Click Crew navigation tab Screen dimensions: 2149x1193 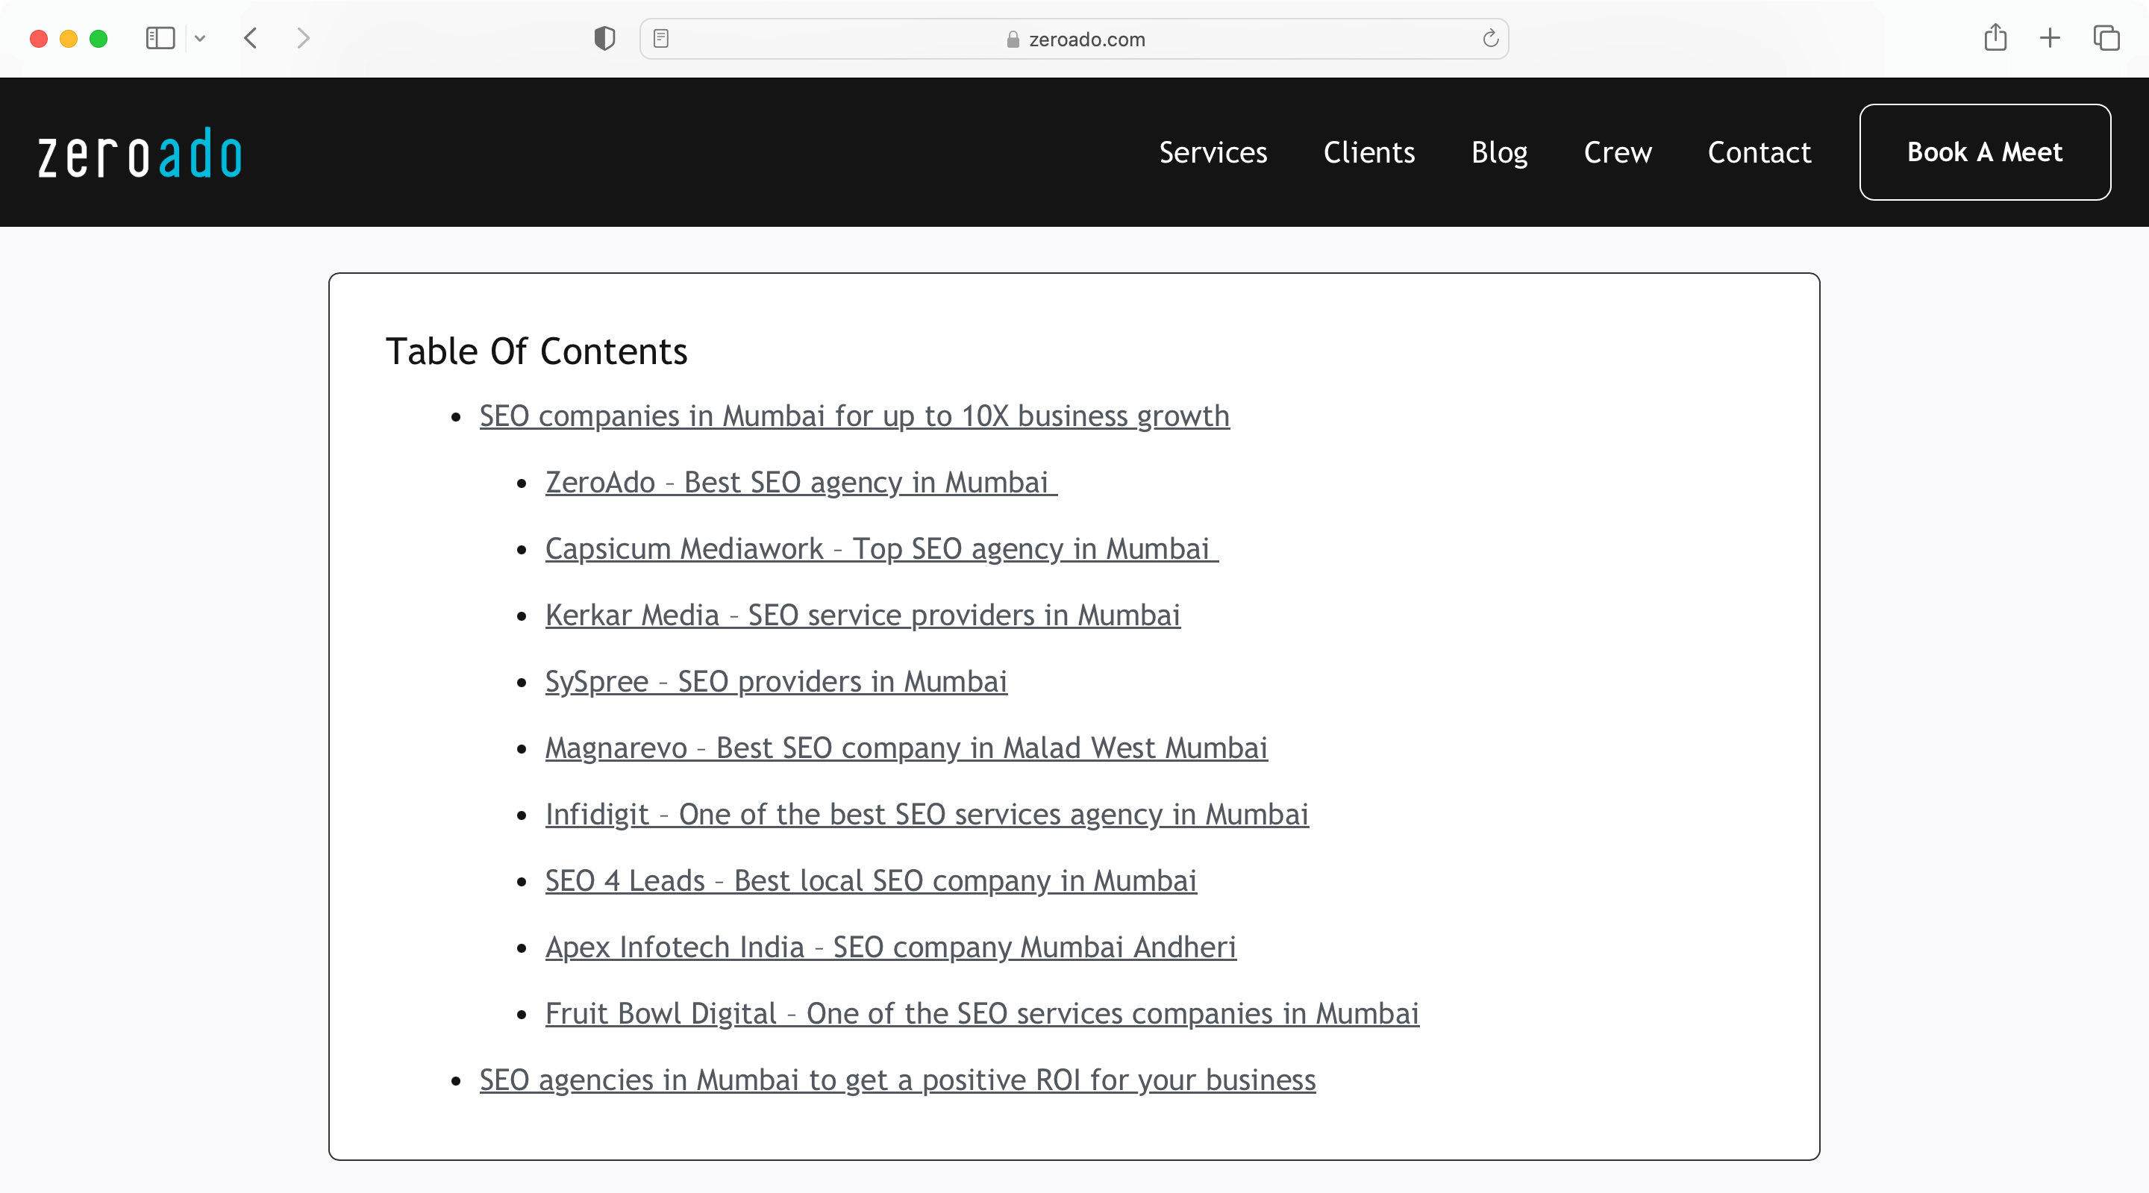point(1617,151)
